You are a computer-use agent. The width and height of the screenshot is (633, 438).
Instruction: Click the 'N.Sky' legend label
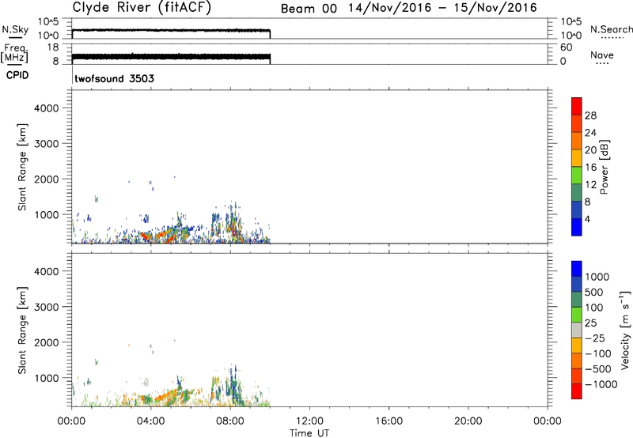[15, 29]
